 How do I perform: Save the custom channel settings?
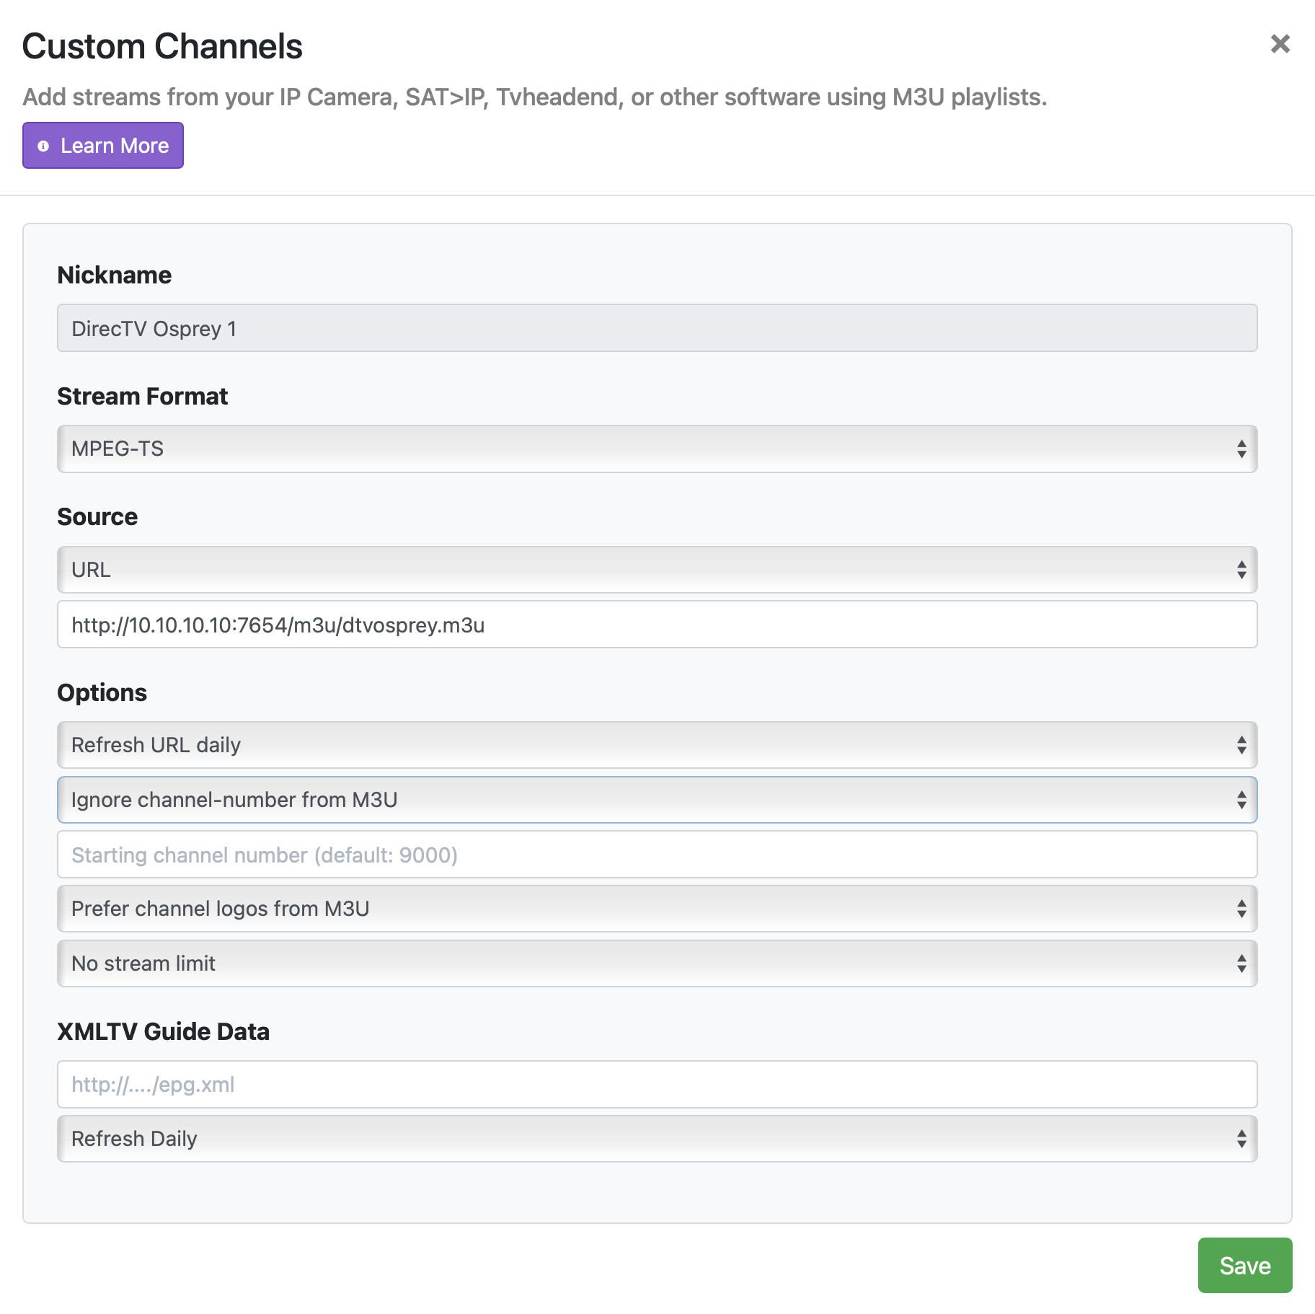coord(1244,1266)
